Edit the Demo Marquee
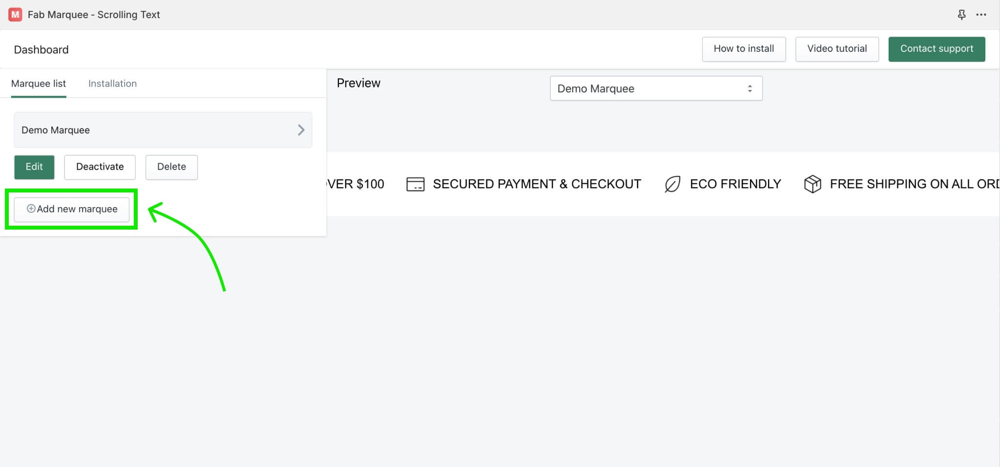The height and width of the screenshot is (467, 1000). click(x=34, y=167)
